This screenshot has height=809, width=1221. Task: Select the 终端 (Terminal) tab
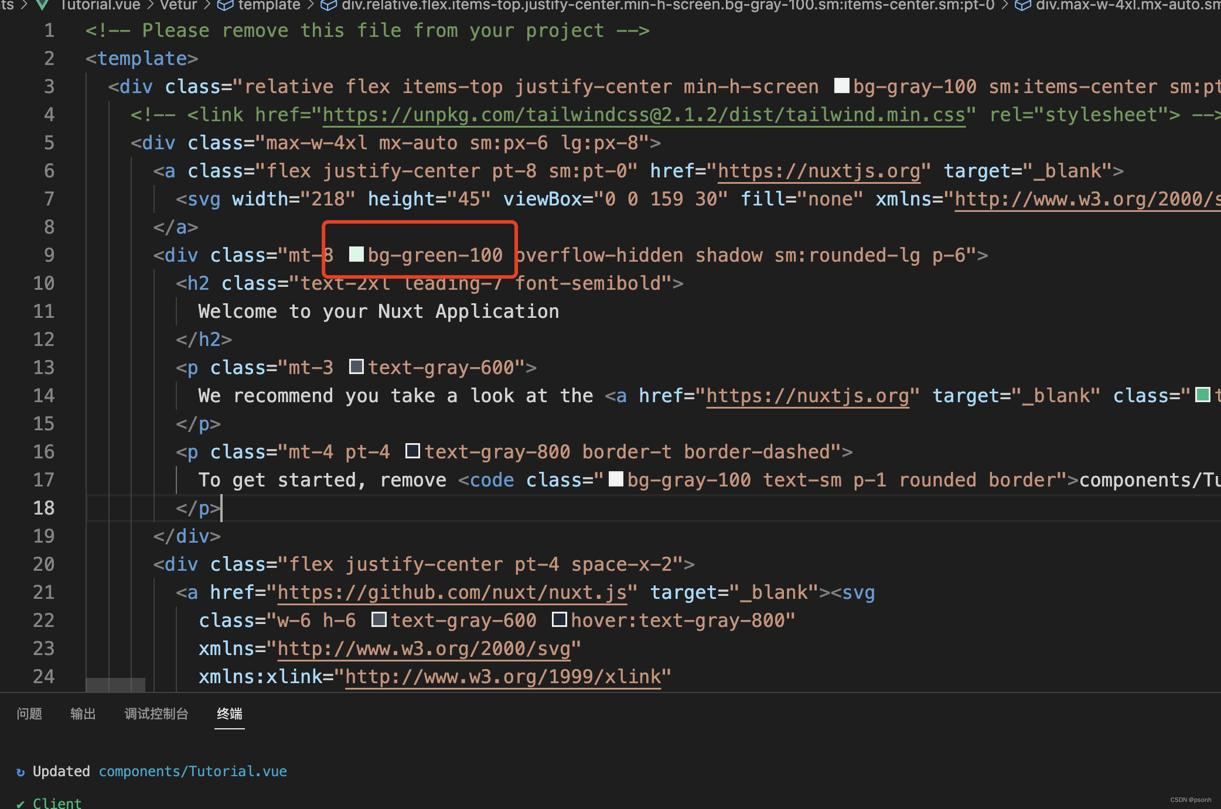coord(230,714)
